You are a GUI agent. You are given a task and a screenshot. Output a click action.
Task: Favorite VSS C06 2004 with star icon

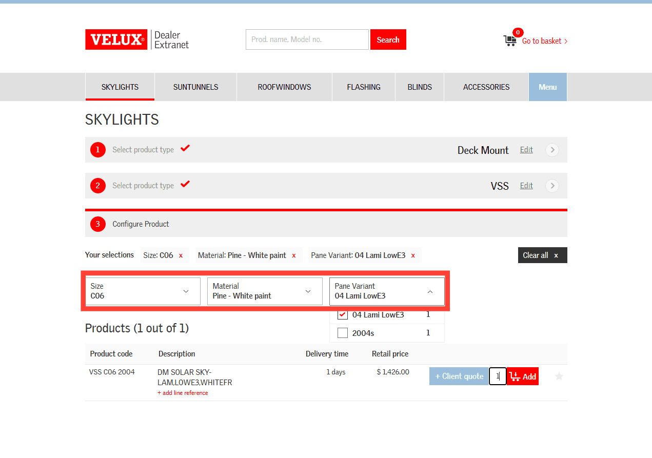(559, 376)
